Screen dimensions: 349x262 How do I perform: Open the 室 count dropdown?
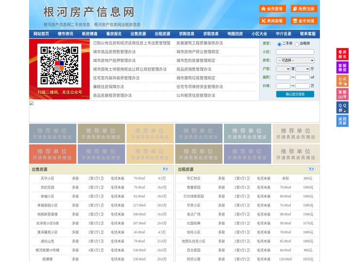[x=283, y=69]
